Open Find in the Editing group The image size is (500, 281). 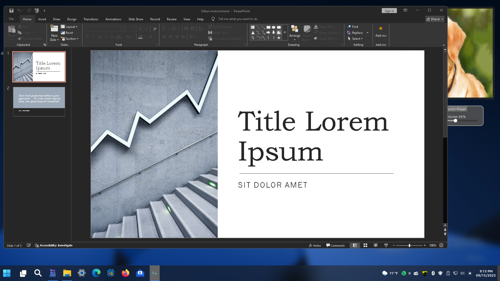[x=353, y=27]
